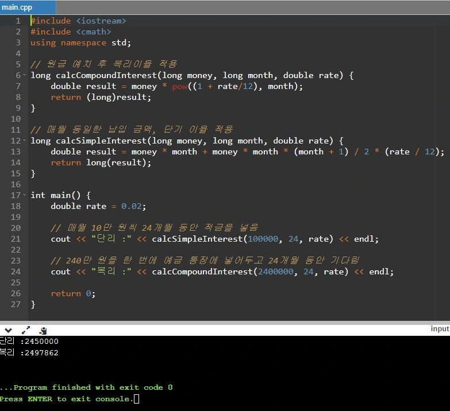
Task: Click the Korean comment on line 20
Action: 155,228
